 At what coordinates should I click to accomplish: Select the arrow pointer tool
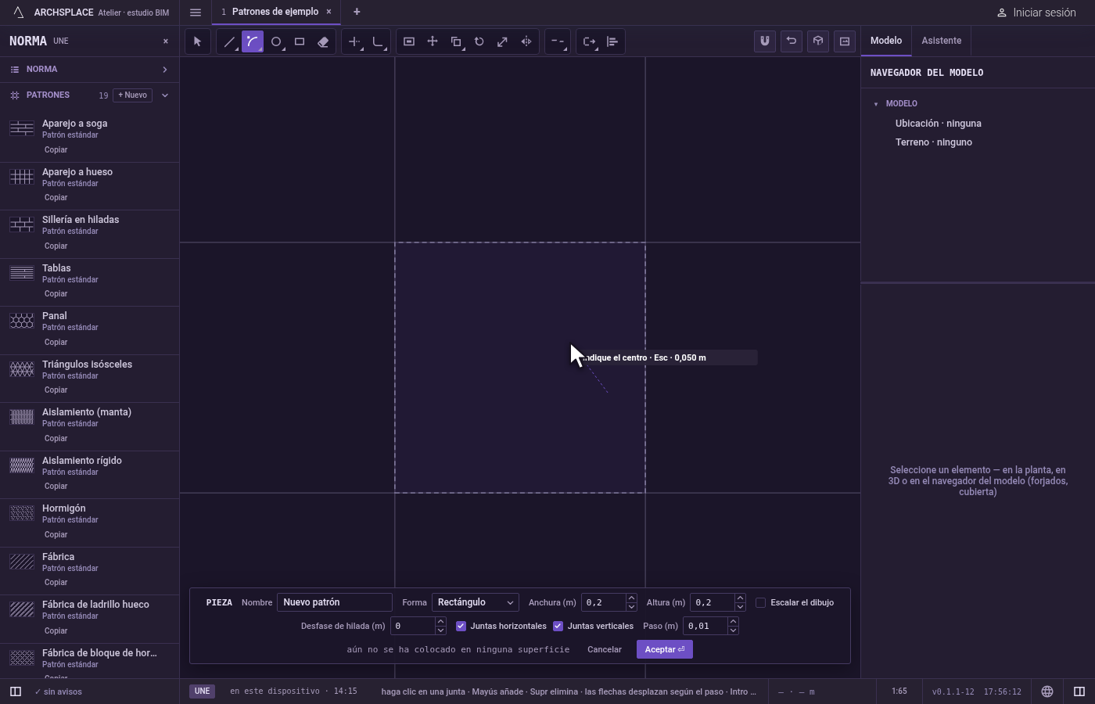198,41
